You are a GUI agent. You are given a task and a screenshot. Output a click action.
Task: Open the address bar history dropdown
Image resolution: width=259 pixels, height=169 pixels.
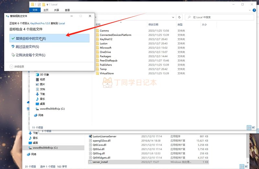click(x=173, y=17)
